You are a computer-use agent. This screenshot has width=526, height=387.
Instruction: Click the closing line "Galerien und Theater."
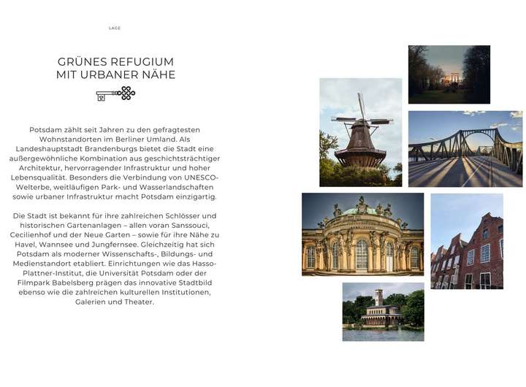[115, 301]
